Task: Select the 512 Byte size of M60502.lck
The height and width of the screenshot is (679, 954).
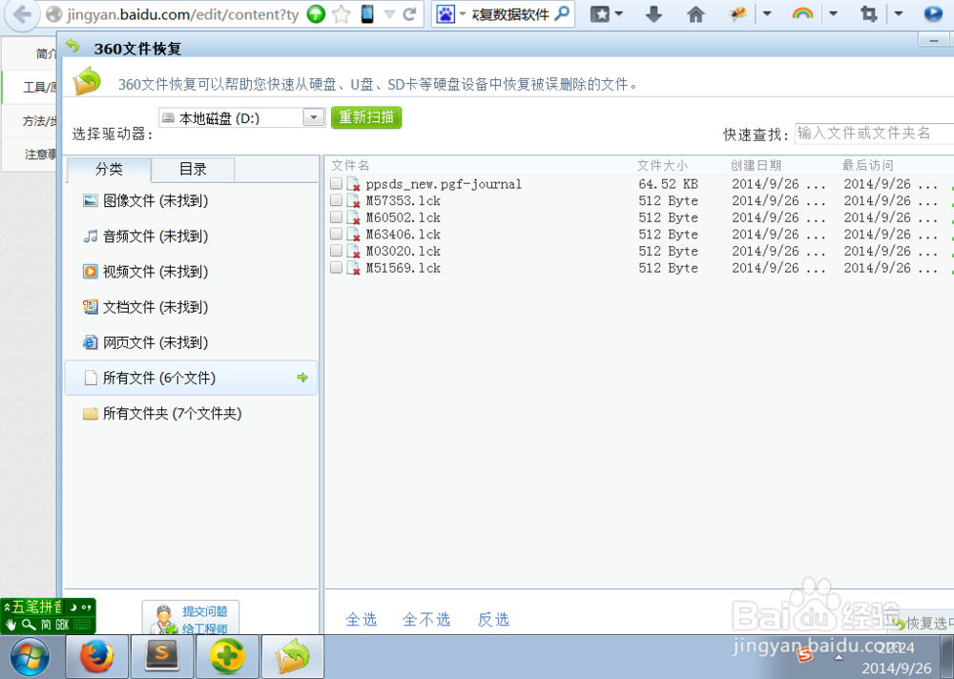Action: [x=668, y=217]
